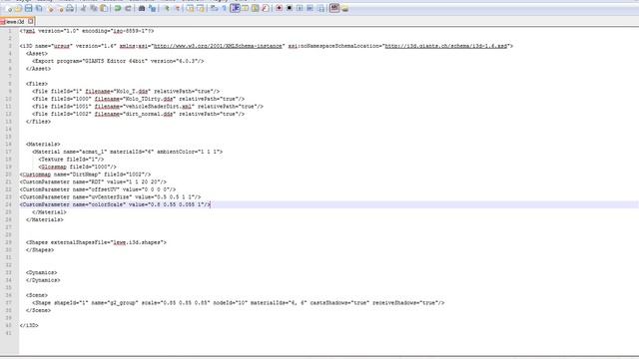Play back the recorded macro icon

coord(300,9)
